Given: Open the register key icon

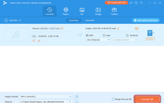Looking at the screenshot, I should pos(131,3).
